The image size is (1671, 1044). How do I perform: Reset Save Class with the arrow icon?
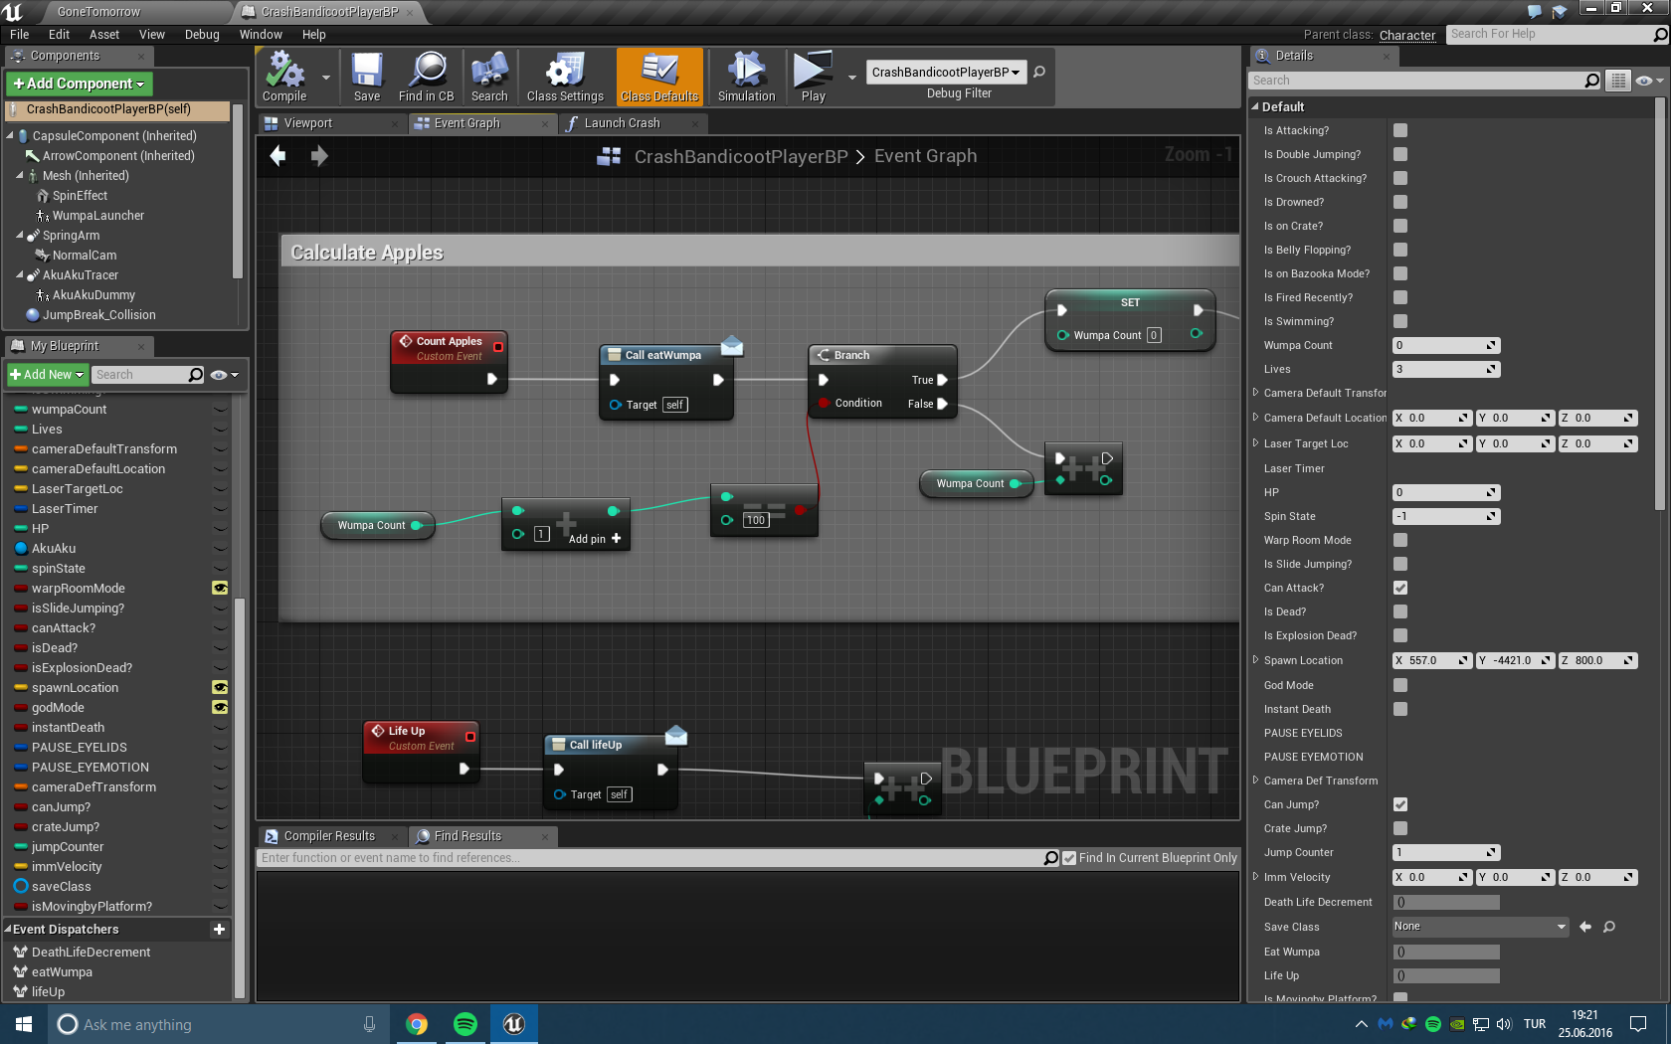[1585, 927]
